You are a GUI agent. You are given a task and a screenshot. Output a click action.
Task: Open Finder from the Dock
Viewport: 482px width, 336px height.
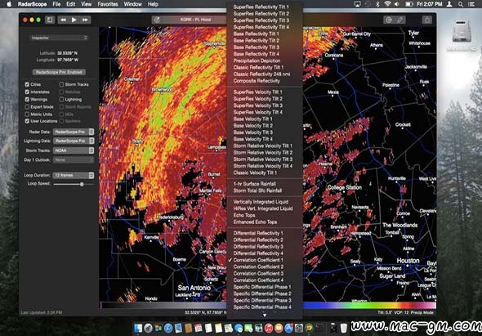click(138, 328)
